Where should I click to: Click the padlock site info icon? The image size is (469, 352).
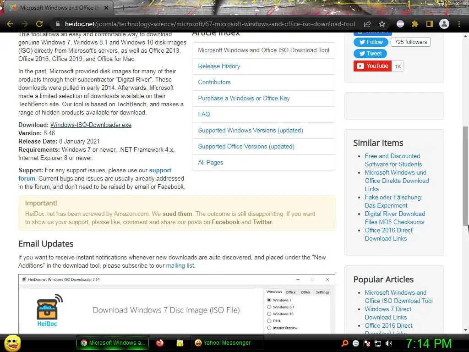tap(58, 24)
